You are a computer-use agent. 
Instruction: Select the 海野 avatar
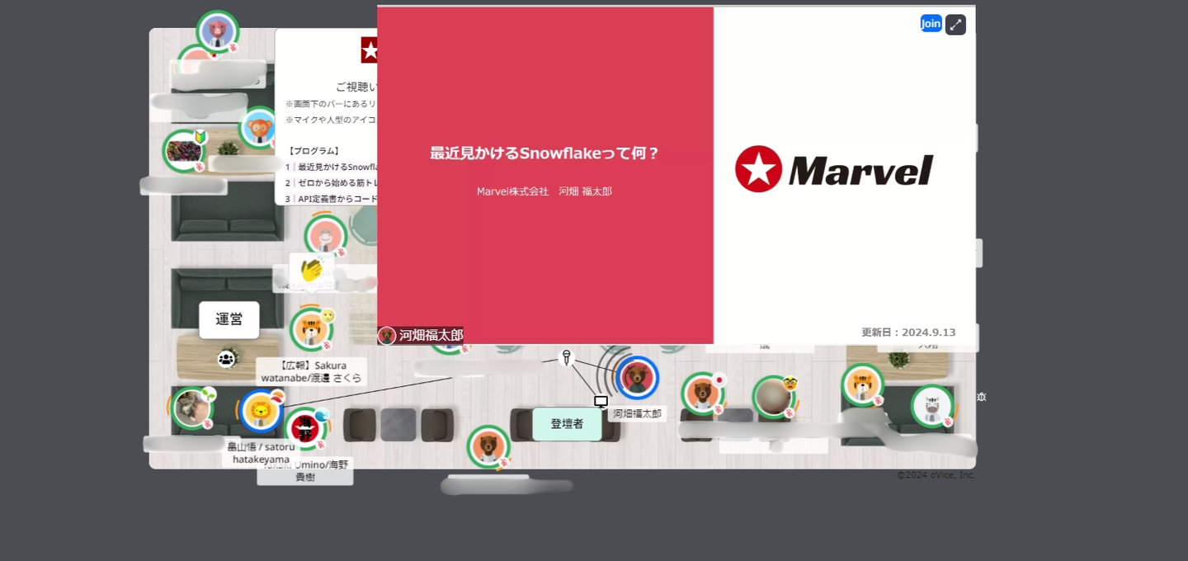pos(305,428)
